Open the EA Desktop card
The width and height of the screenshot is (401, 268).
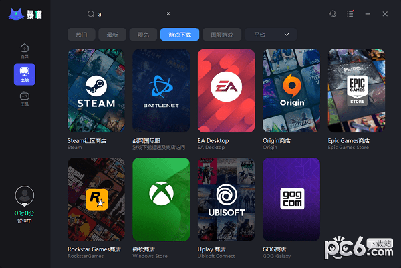pyautogui.click(x=227, y=91)
